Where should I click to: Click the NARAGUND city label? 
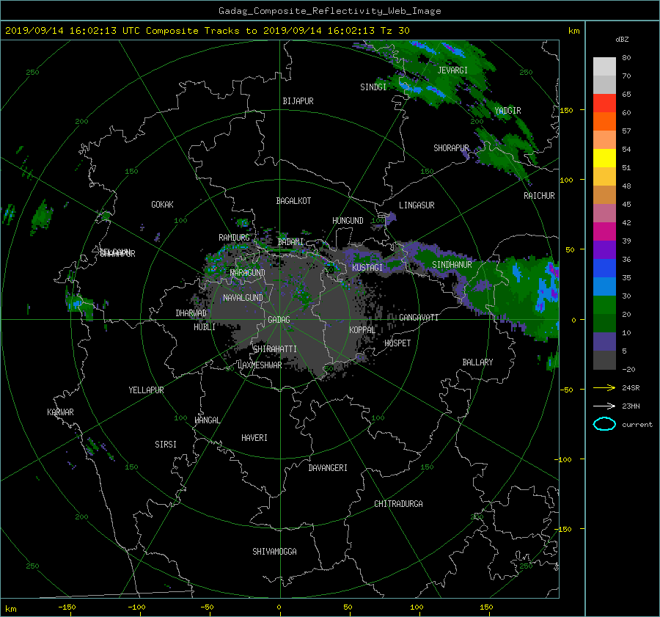248,273
